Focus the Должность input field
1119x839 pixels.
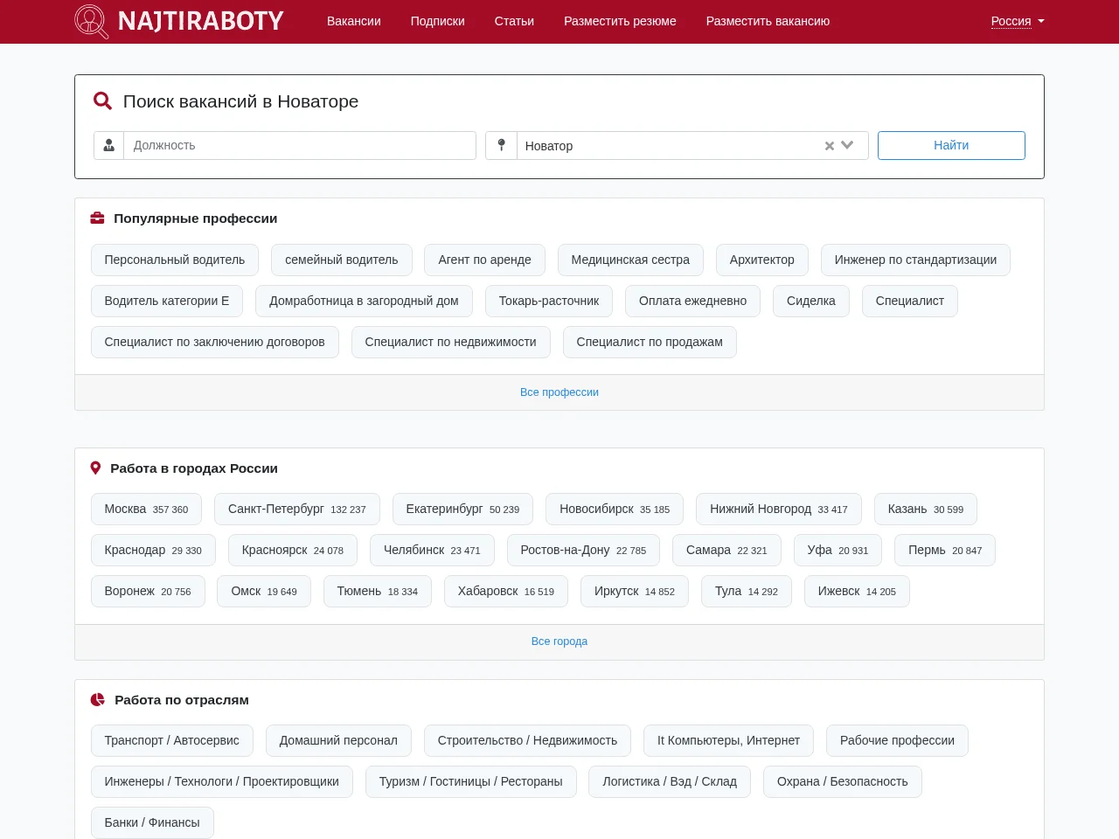pos(300,145)
